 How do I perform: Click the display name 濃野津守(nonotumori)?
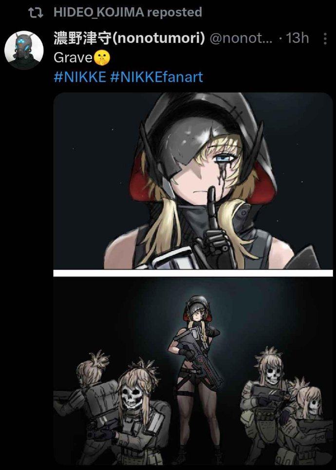click(x=129, y=38)
